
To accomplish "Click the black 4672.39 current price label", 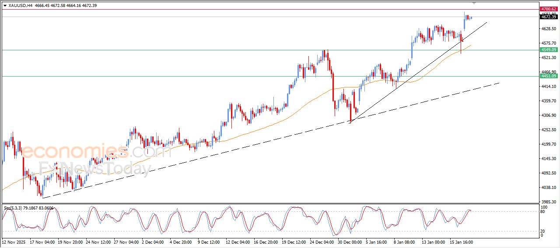I will click(548, 17).
